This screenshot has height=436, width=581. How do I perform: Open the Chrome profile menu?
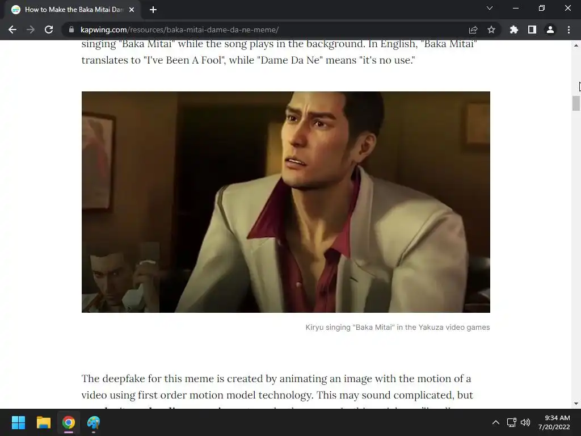pos(550,30)
